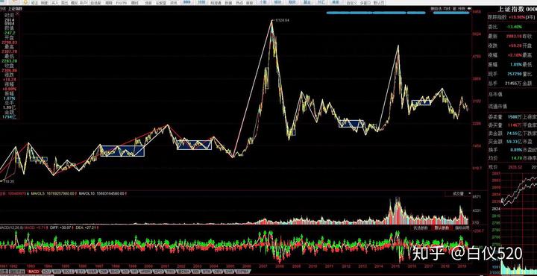Switch to the KDJ indicator tab
The height and width of the screenshot is (276, 537).
[46, 272]
